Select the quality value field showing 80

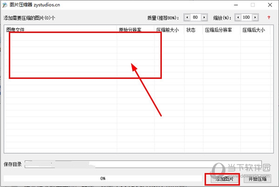pos(196,18)
